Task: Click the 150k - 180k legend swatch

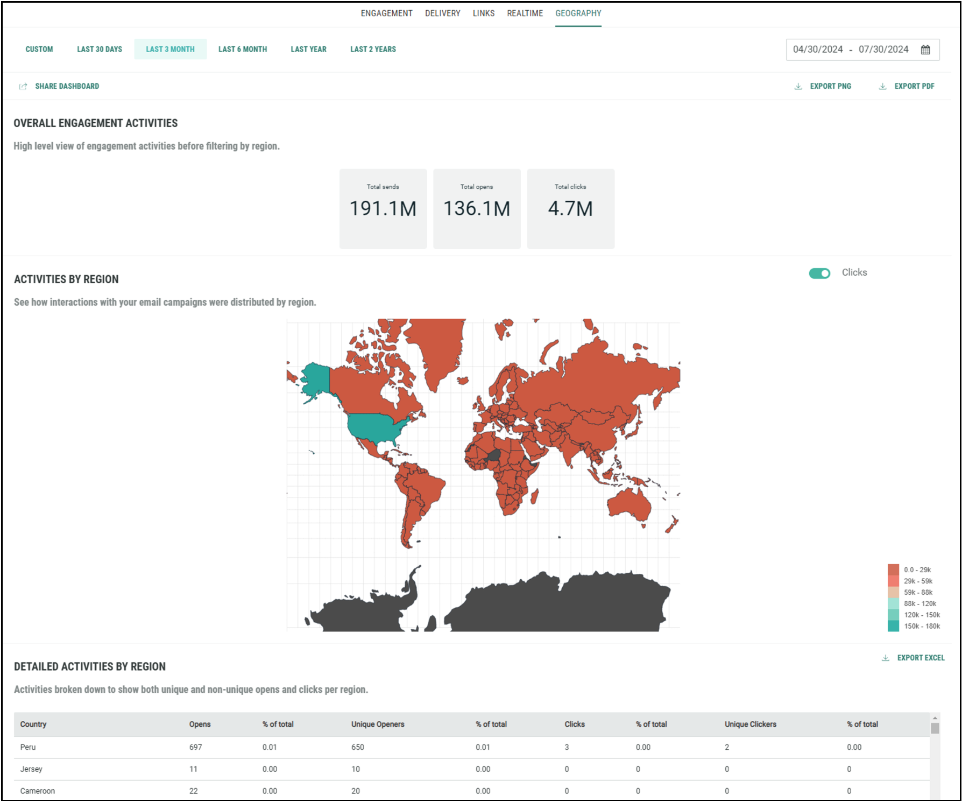Action: point(893,626)
